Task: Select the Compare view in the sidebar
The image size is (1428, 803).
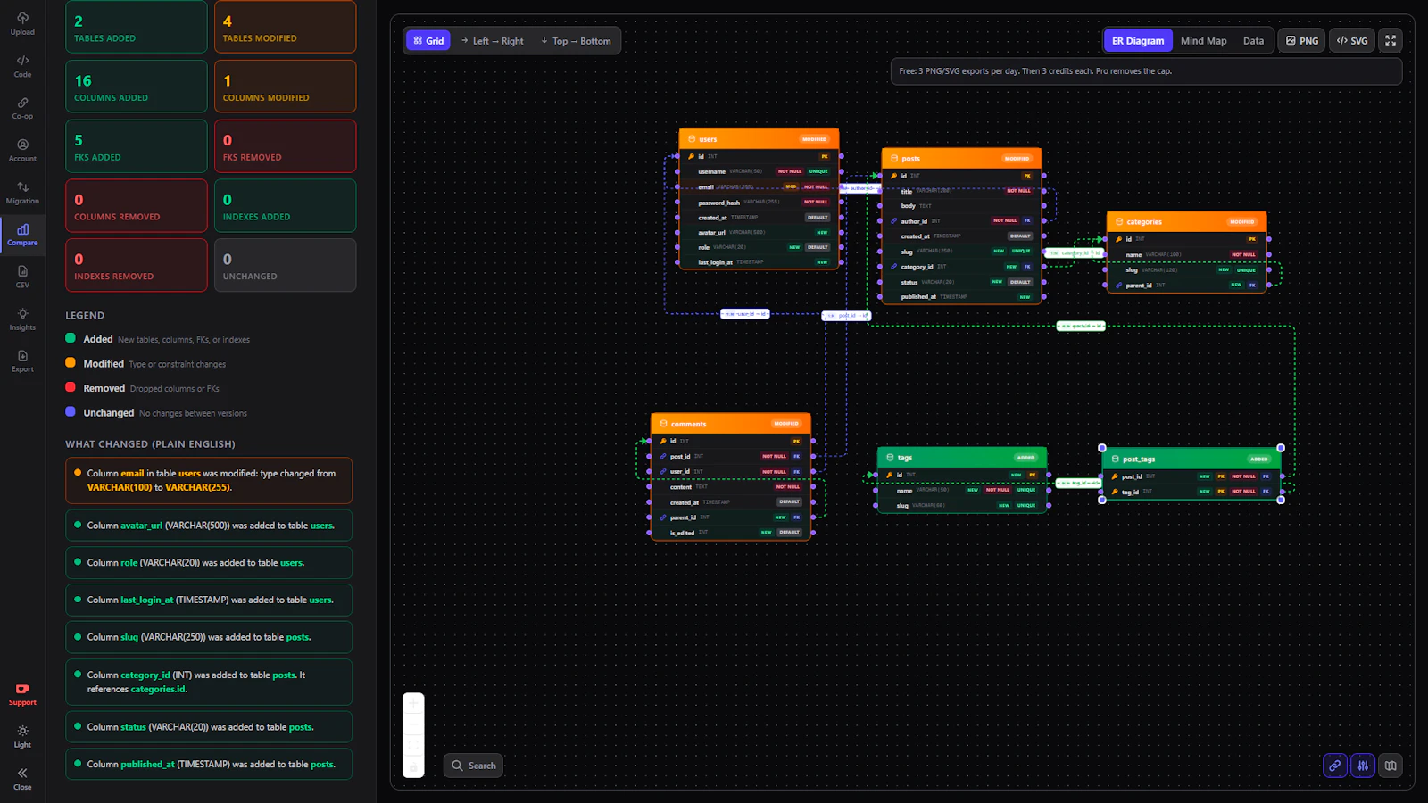Action: [22, 235]
